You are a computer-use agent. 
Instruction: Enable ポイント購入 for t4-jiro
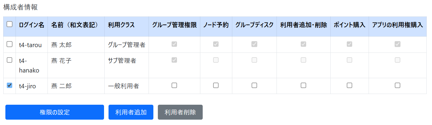(x=349, y=86)
